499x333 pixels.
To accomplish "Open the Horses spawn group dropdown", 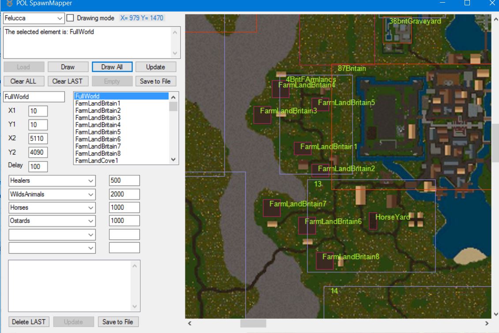I will pos(52,207).
